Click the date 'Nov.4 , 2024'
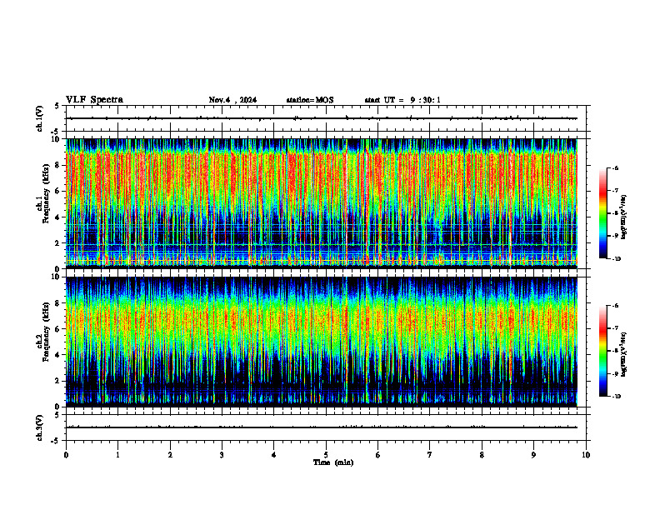Screen dimensions: 660x510 tap(232, 100)
